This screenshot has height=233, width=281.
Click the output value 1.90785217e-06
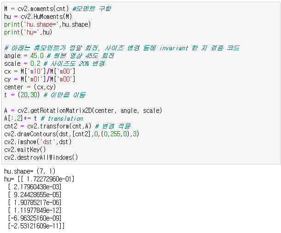click(36, 203)
